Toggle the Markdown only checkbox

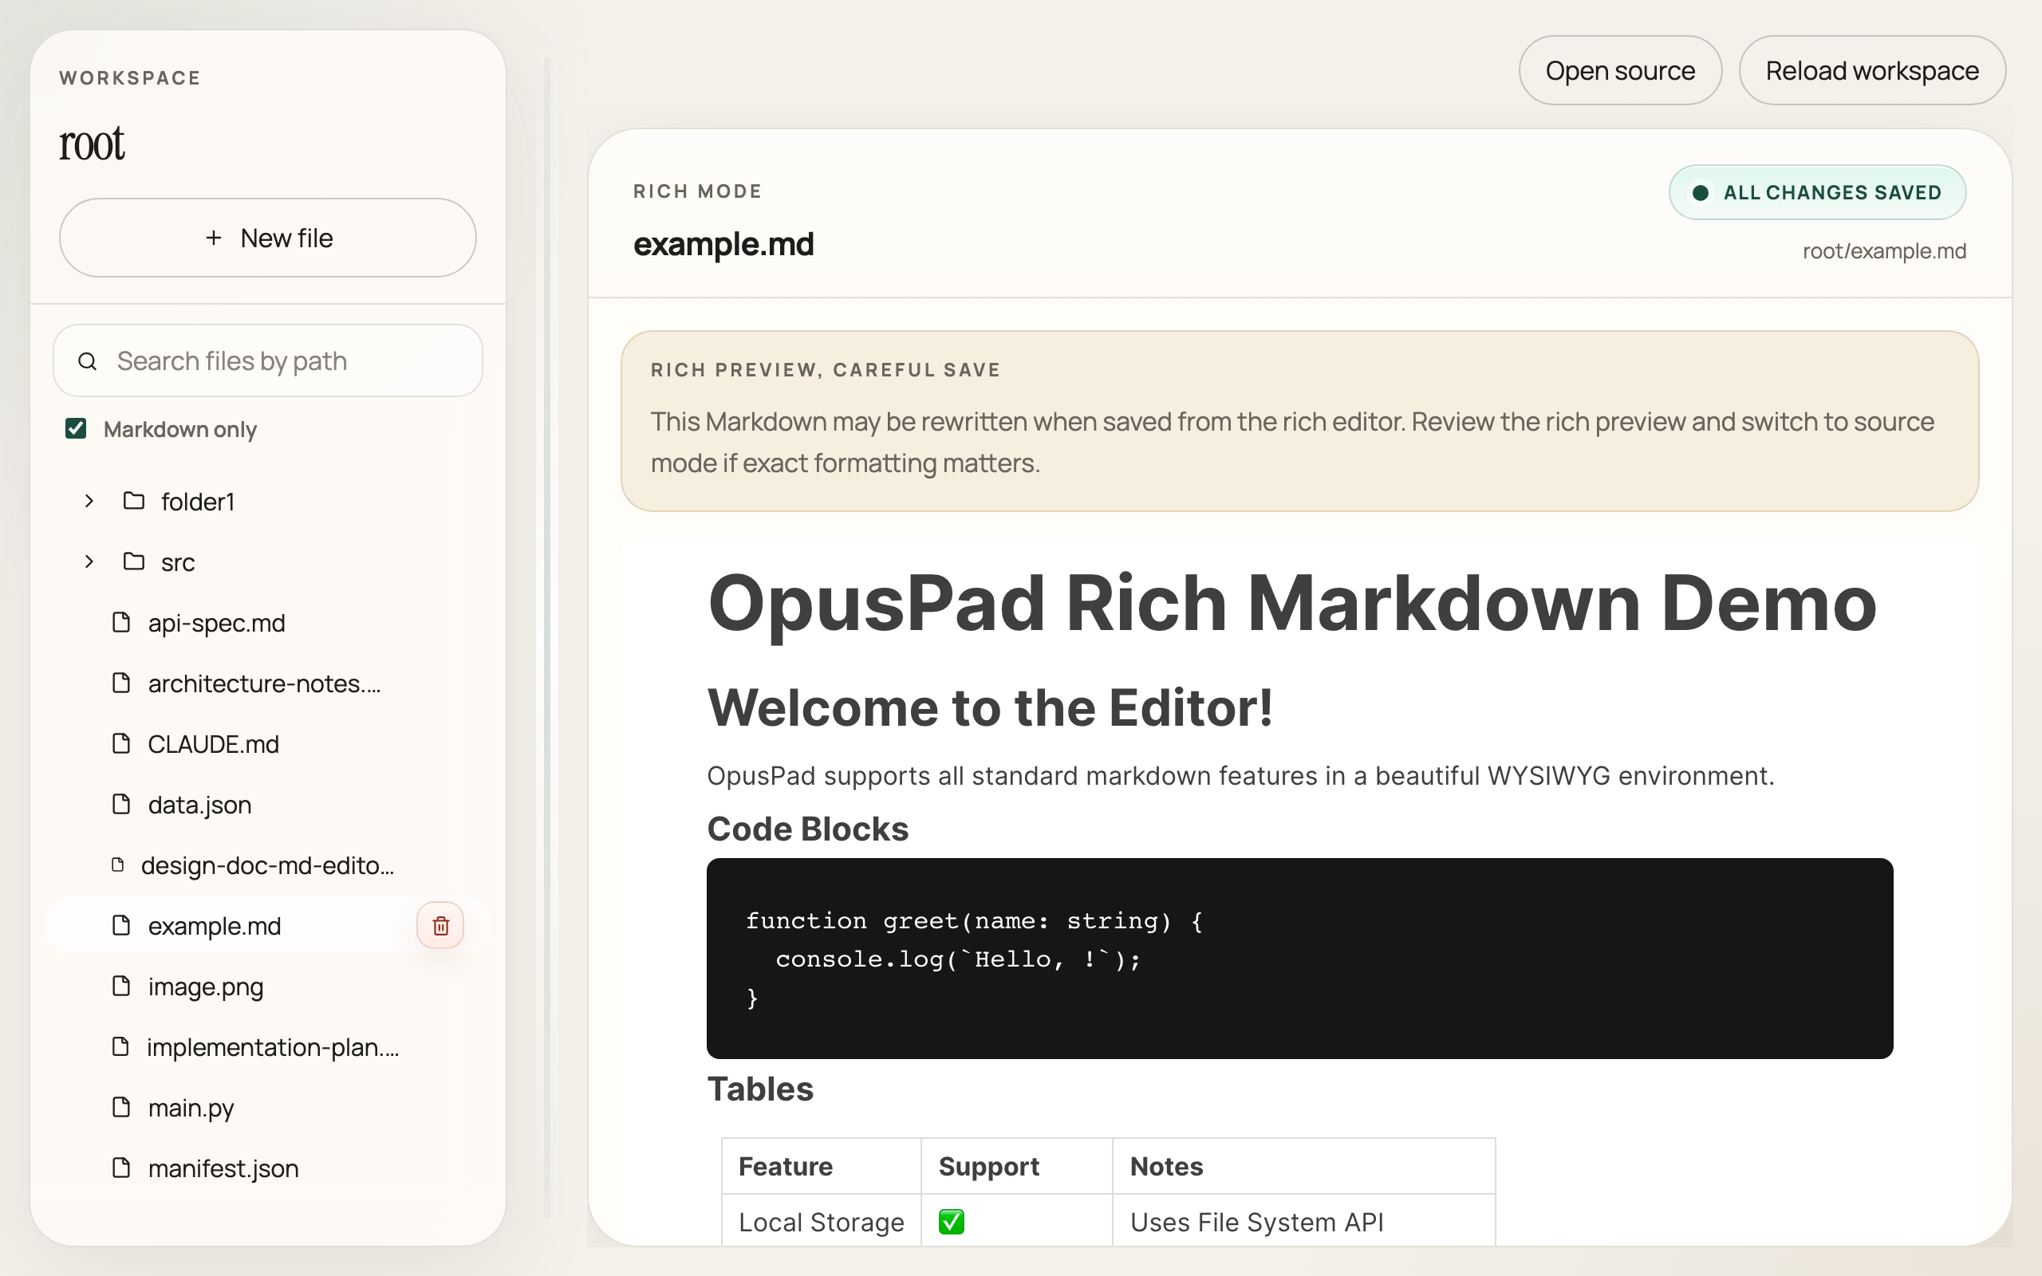[x=77, y=429]
